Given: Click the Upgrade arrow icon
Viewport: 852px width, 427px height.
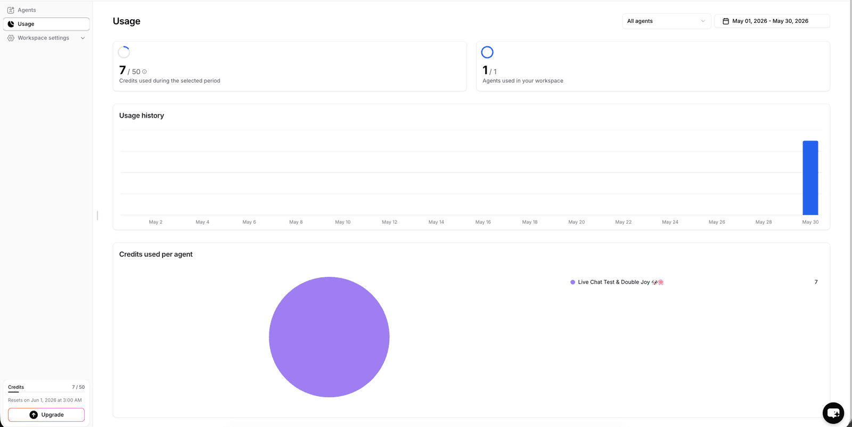Looking at the screenshot, I should click(34, 415).
